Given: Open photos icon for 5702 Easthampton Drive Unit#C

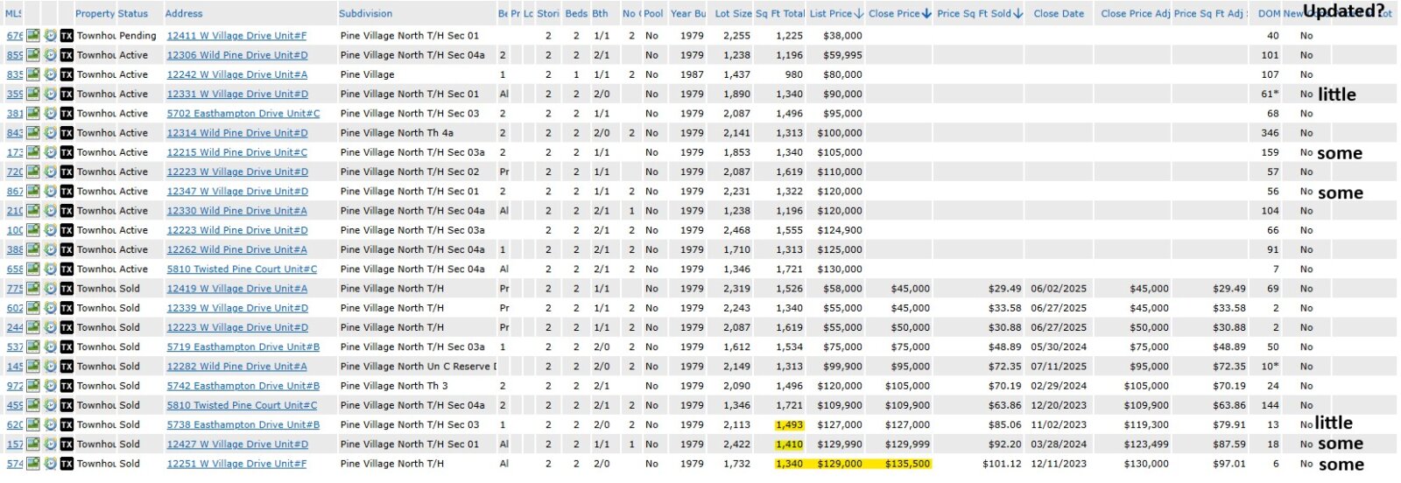Looking at the screenshot, I should 33,114.
